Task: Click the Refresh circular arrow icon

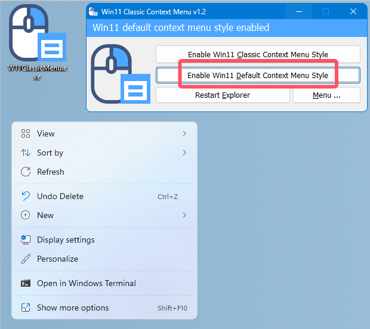Action: coord(26,172)
